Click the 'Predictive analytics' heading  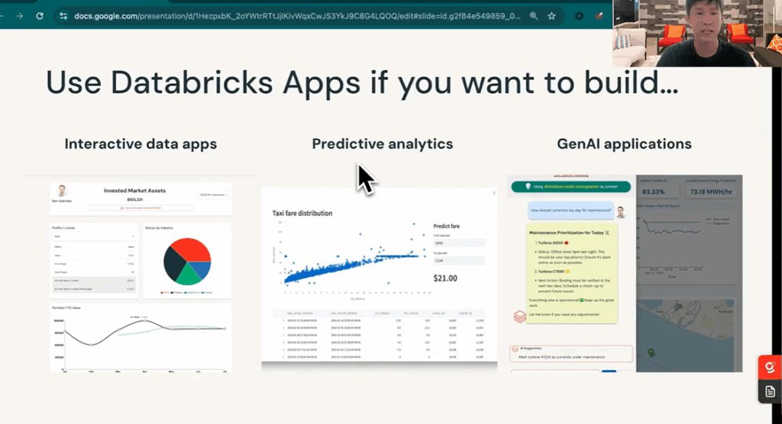point(383,143)
